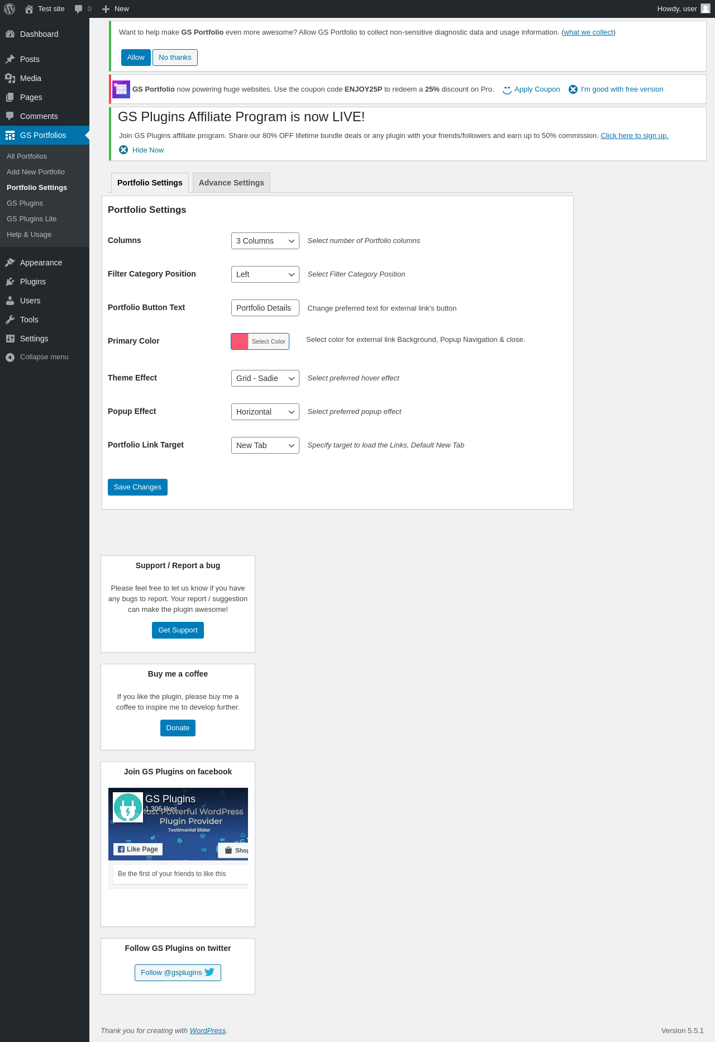This screenshot has width=715, height=1042.
Task: Click the X icon beside Hide Now
Action: [123, 150]
